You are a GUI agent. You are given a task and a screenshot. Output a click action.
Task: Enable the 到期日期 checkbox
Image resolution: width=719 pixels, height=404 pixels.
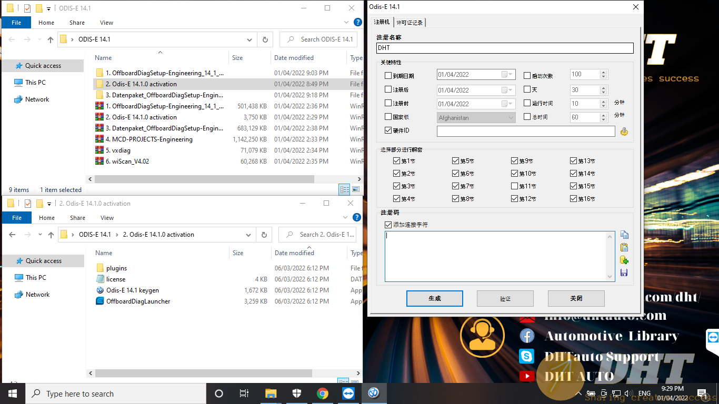tap(388, 76)
